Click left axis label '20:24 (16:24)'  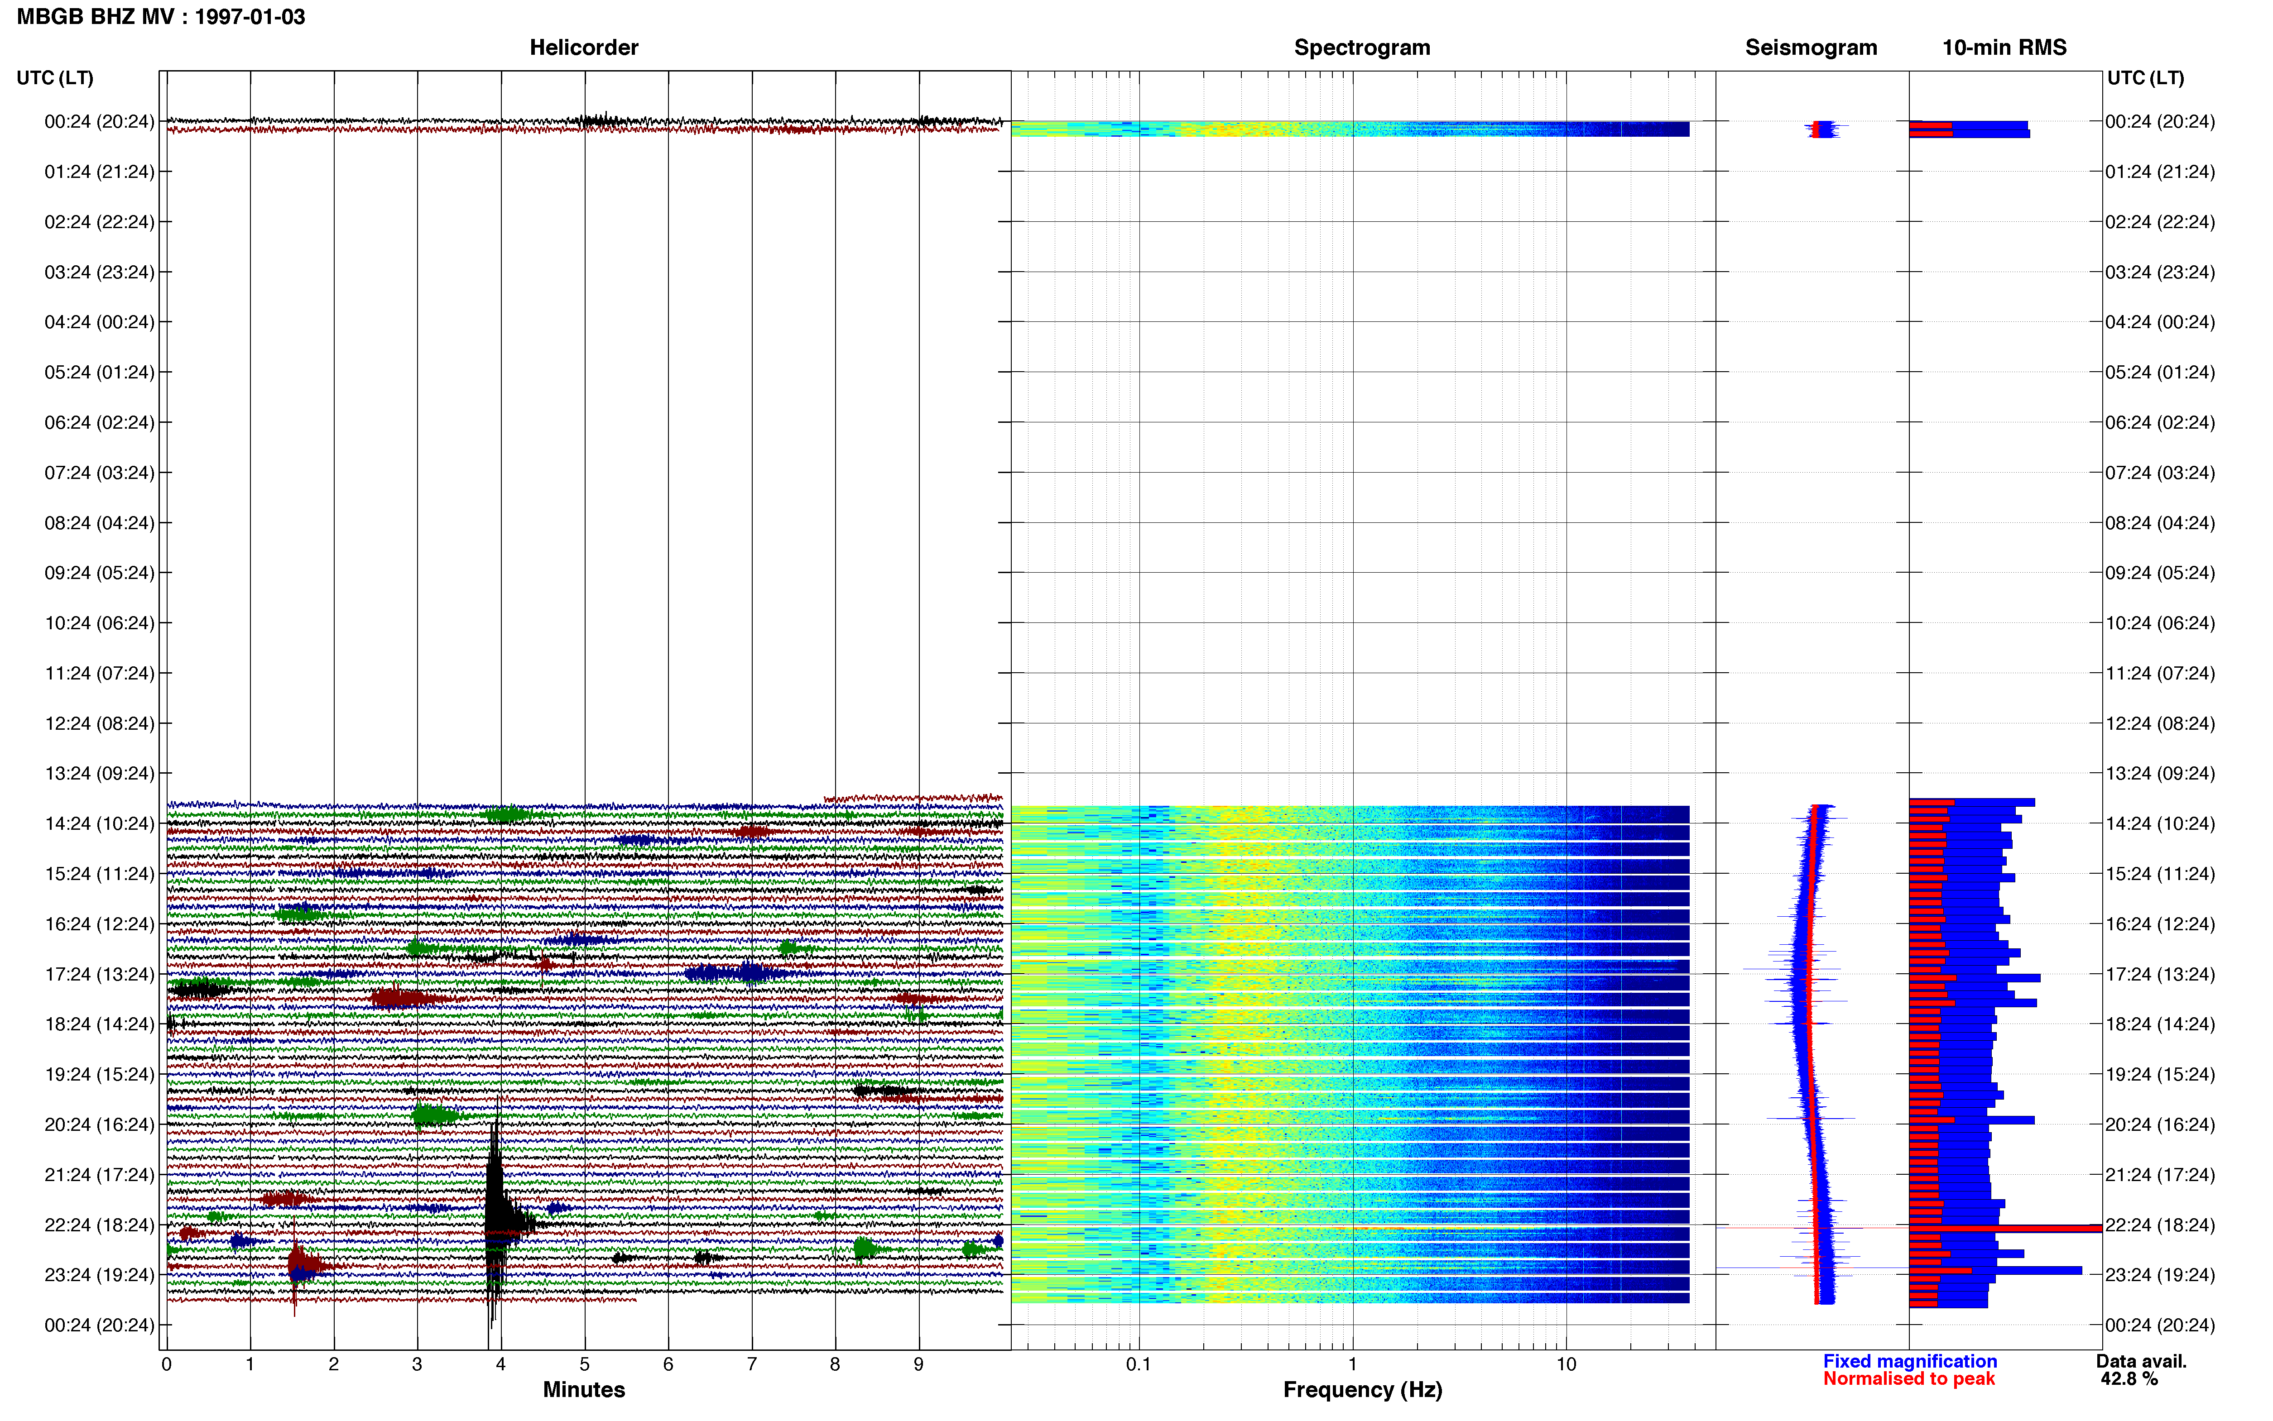pos(100,1125)
